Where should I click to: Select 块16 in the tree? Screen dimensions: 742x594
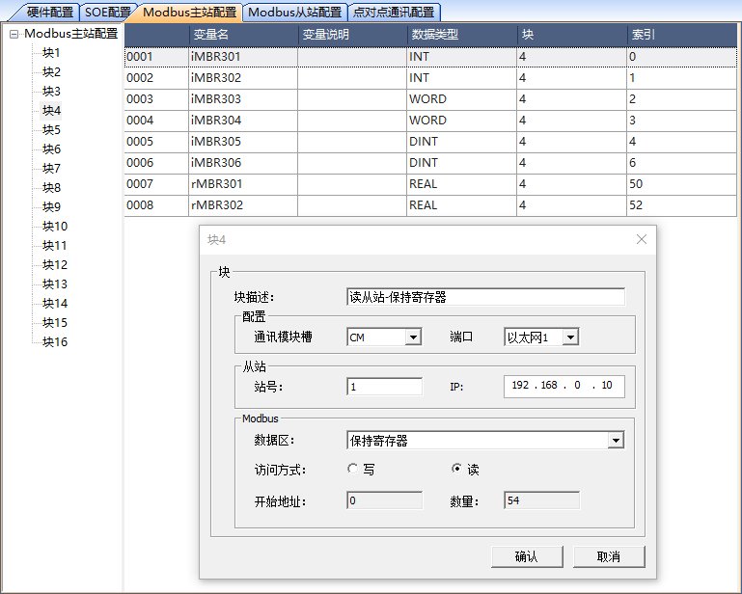click(54, 342)
